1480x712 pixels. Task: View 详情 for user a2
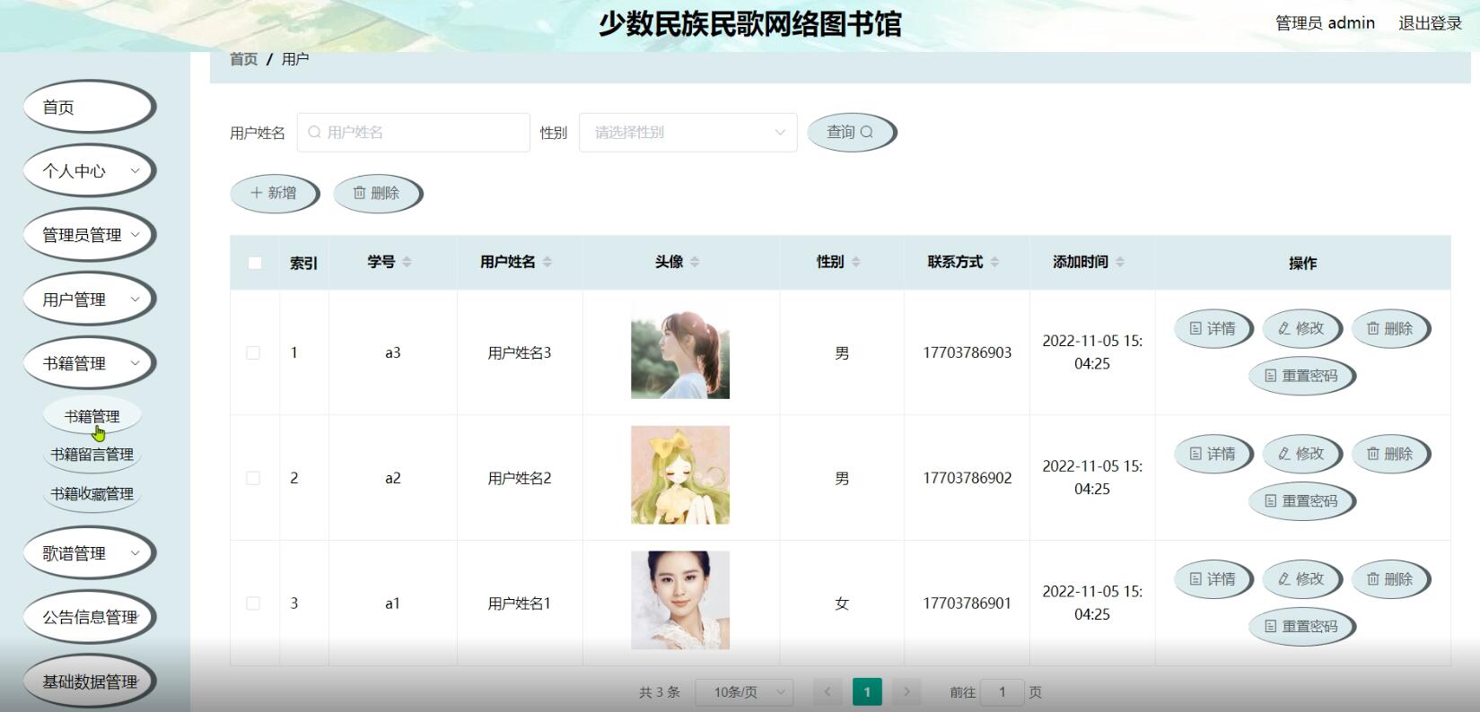point(1213,455)
